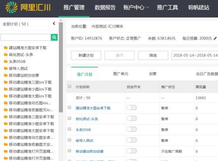This screenshot has width=218, height=161.
Task: Toggle delivery switch for 转化测试-头条
Action: (132, 118)
